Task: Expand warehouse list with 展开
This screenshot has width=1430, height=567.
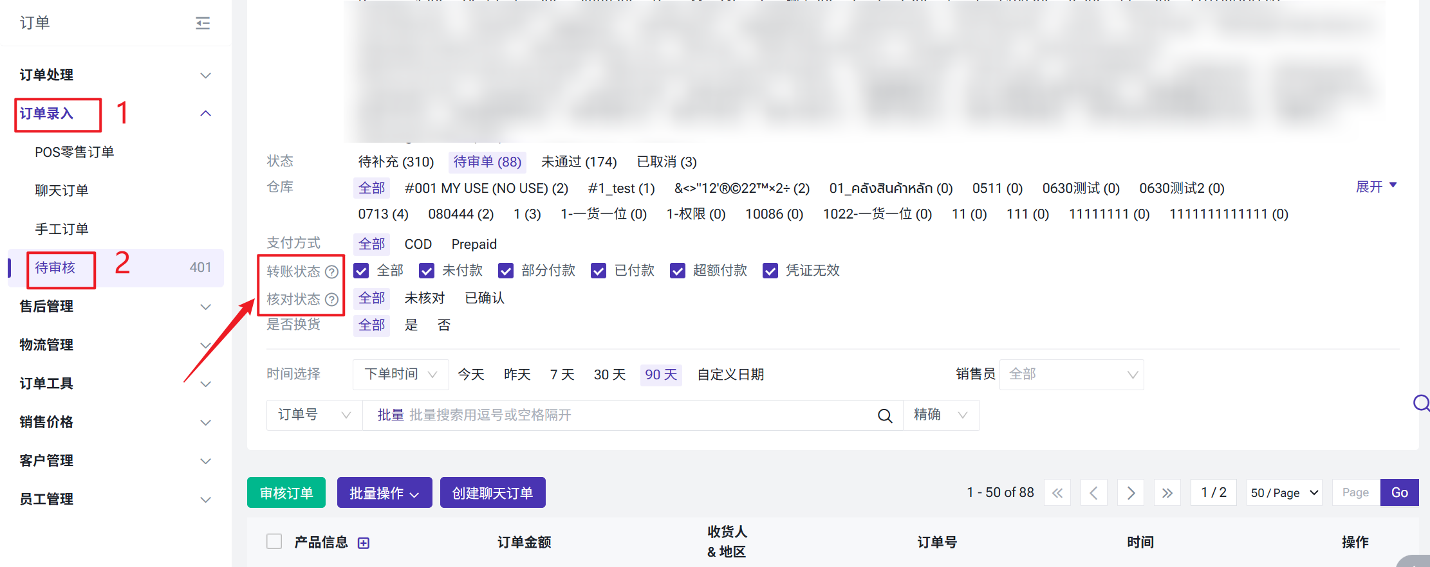Action: tap(1376, 187)
